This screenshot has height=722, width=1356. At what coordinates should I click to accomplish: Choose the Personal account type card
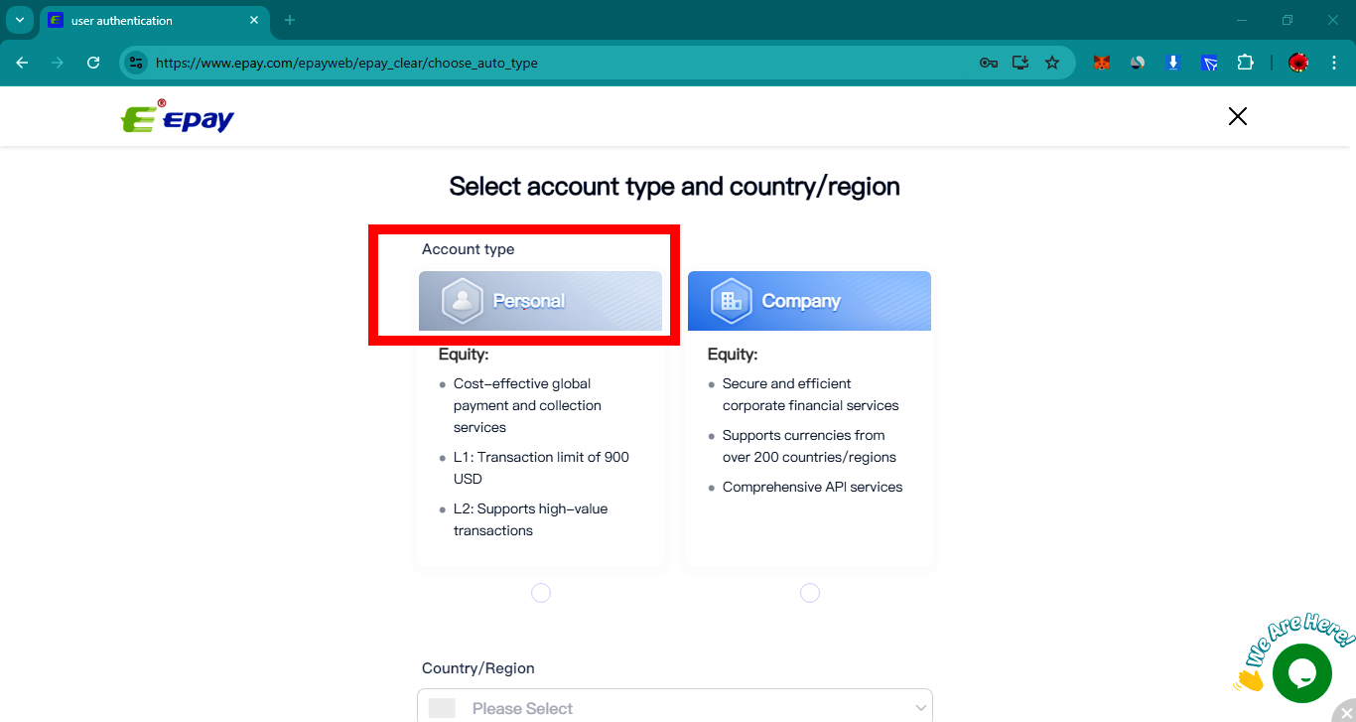tap(540, 301)
